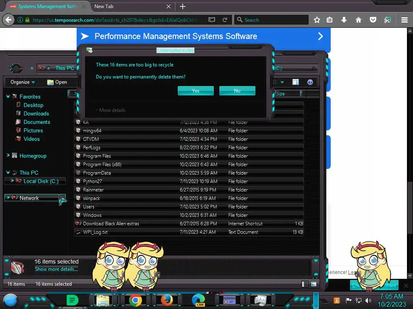Viewport: 413px width, 309px height.
Task: Expand Local Disk (C:) tree node
Action: point(12,181)
